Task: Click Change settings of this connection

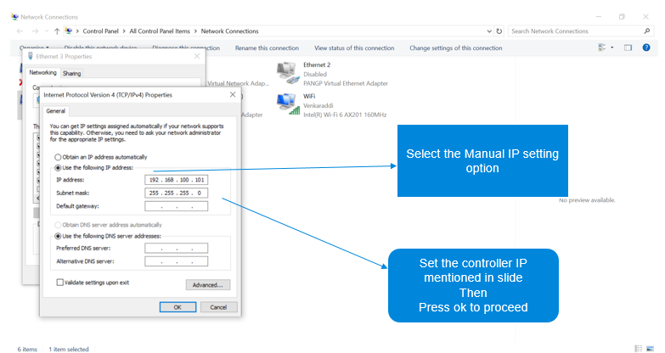Action: point(455,48)
